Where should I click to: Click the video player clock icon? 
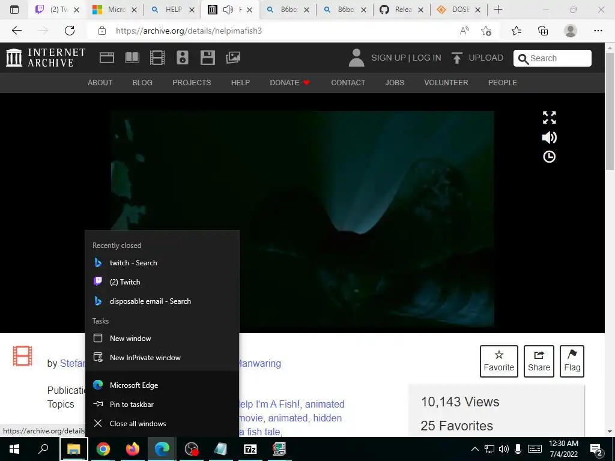coord(549,157)
